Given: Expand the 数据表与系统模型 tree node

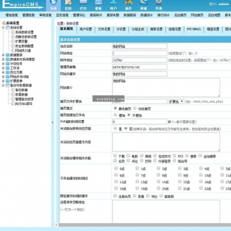Looking at the screenshot, I should click(x=3, y=59).
